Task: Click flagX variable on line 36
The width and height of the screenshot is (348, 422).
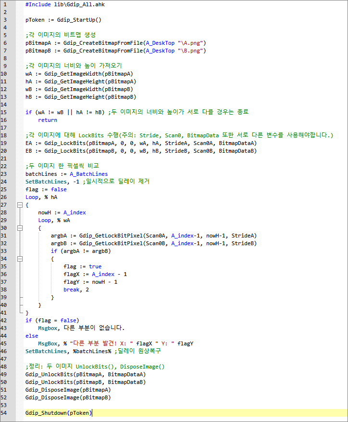Action: 72,275
